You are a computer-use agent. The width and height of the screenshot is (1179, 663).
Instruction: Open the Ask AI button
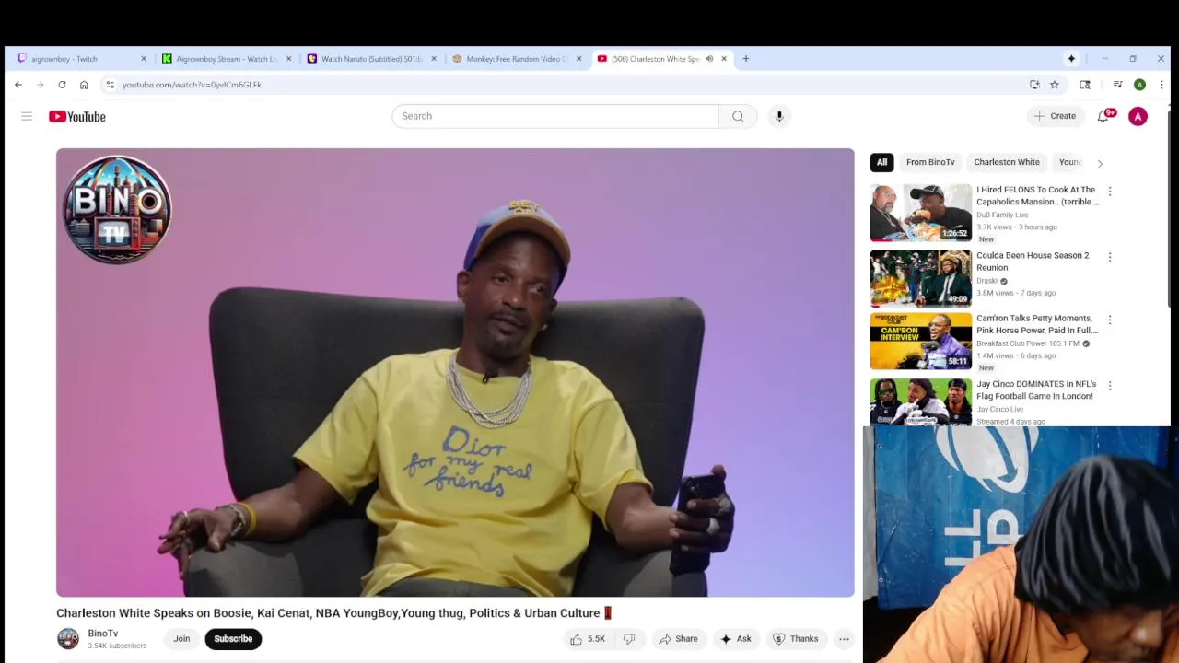pyautogui.click(x=735, y=639)
